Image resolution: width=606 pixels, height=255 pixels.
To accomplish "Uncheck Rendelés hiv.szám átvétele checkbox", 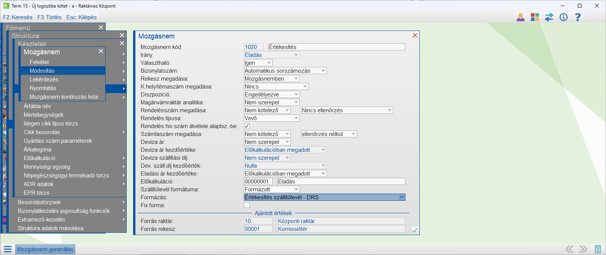I will coord(247,126).
